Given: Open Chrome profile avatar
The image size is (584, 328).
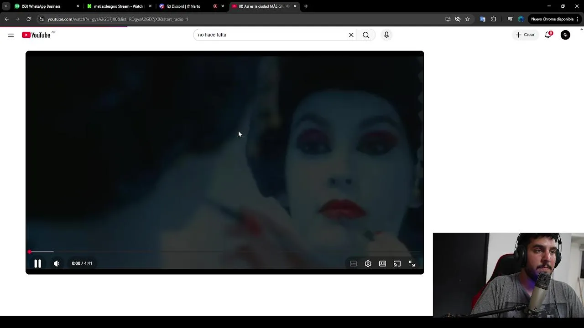Looking at the screenshot, I should pyautogui.click(x=521, y=19).
